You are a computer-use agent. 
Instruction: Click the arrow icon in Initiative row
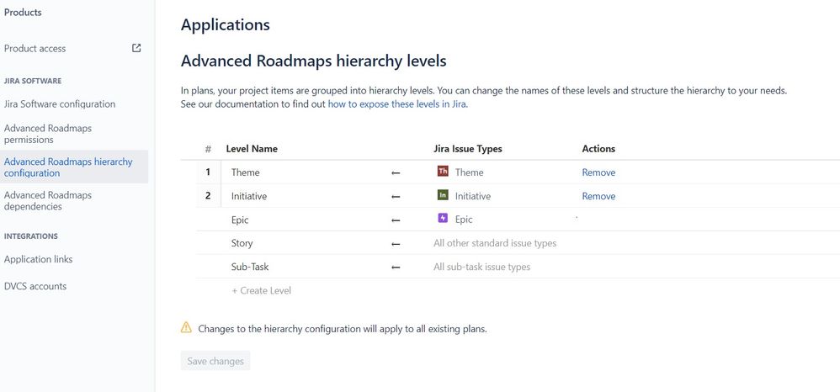[x=396, y=197]
